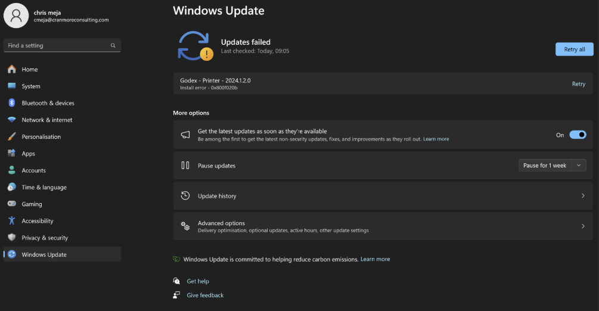Viewport: 599px width, 311px height.
Task: Open Bluetooth & devices section
Action: coord(62,103)
